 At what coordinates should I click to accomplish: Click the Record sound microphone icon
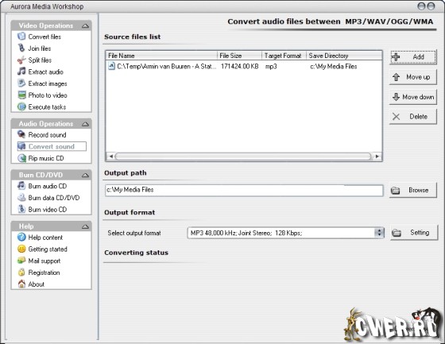coord(21,134)
